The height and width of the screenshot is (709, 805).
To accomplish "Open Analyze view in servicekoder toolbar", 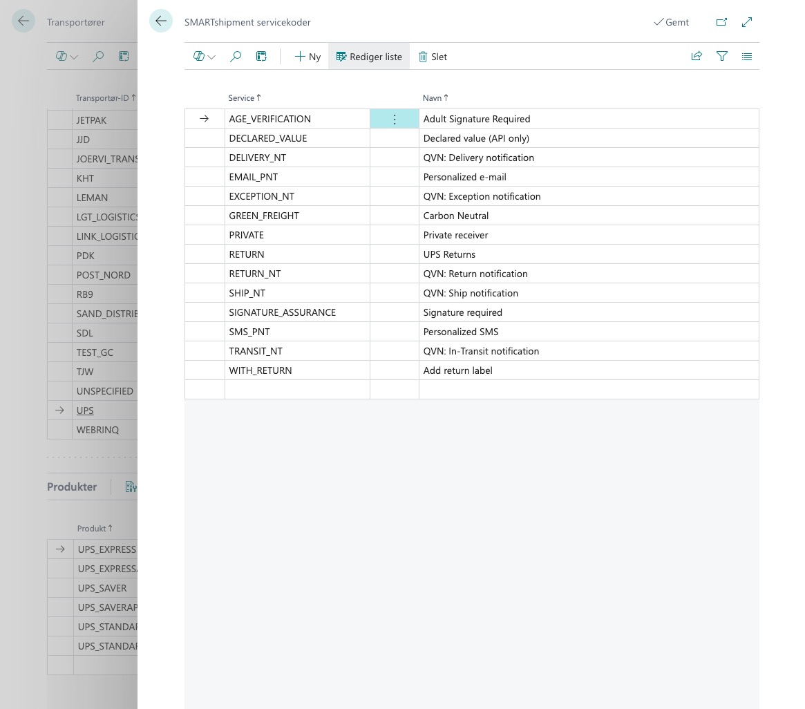I will (261, 57).
